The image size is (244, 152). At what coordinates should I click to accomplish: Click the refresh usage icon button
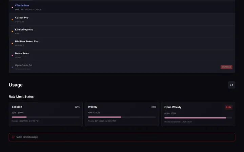pos(231,85)
